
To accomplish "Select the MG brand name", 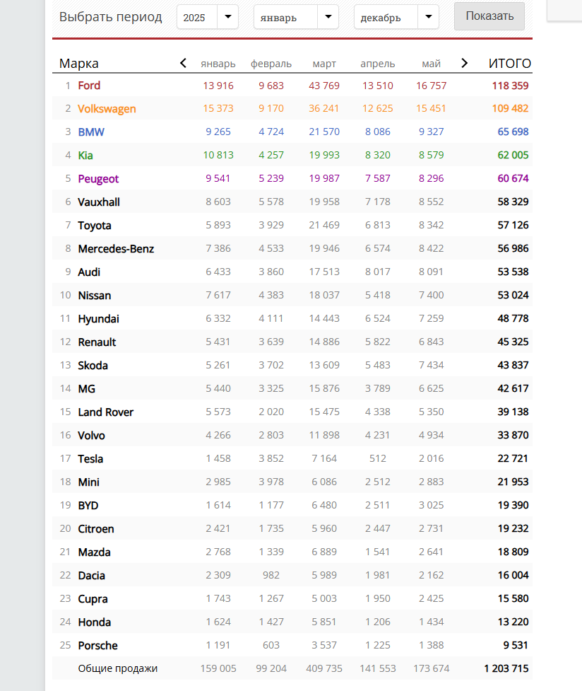I will tap(86, 389).
